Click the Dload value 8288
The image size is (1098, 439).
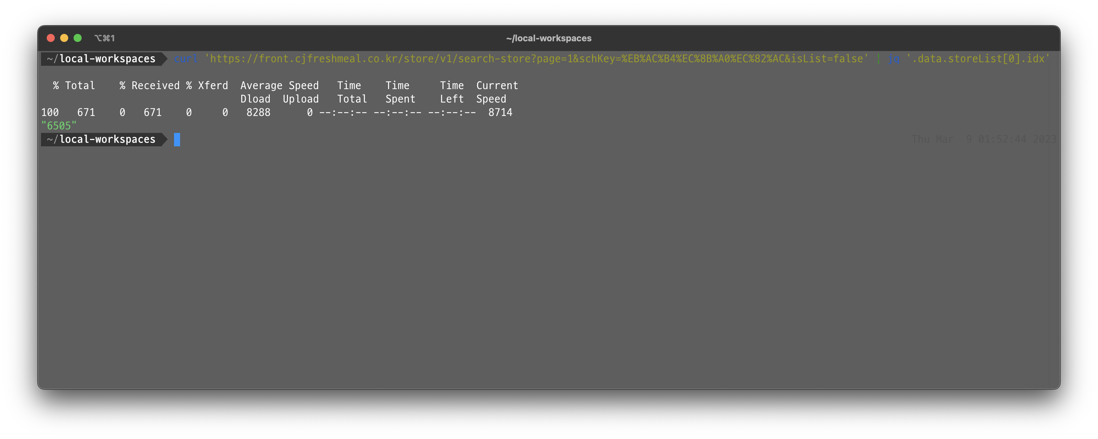[x=258, y=112]
